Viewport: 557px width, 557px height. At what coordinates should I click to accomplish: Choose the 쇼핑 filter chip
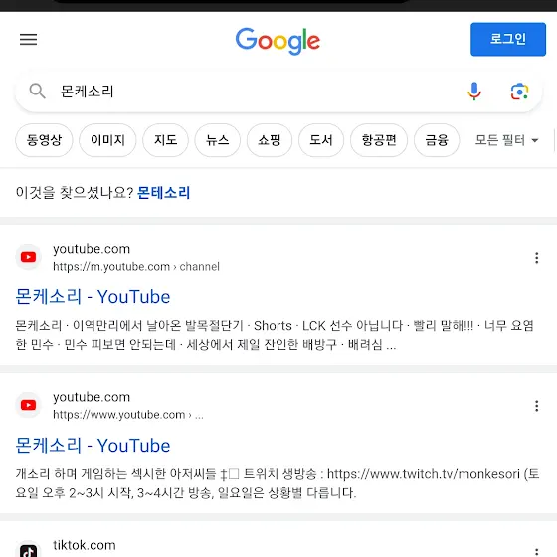pyautogui.click(x=270, y=140)
